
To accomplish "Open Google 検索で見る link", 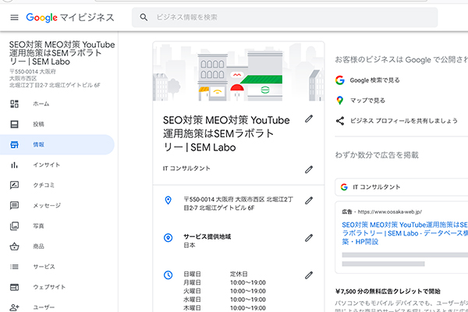I will (x=374, y=80).
